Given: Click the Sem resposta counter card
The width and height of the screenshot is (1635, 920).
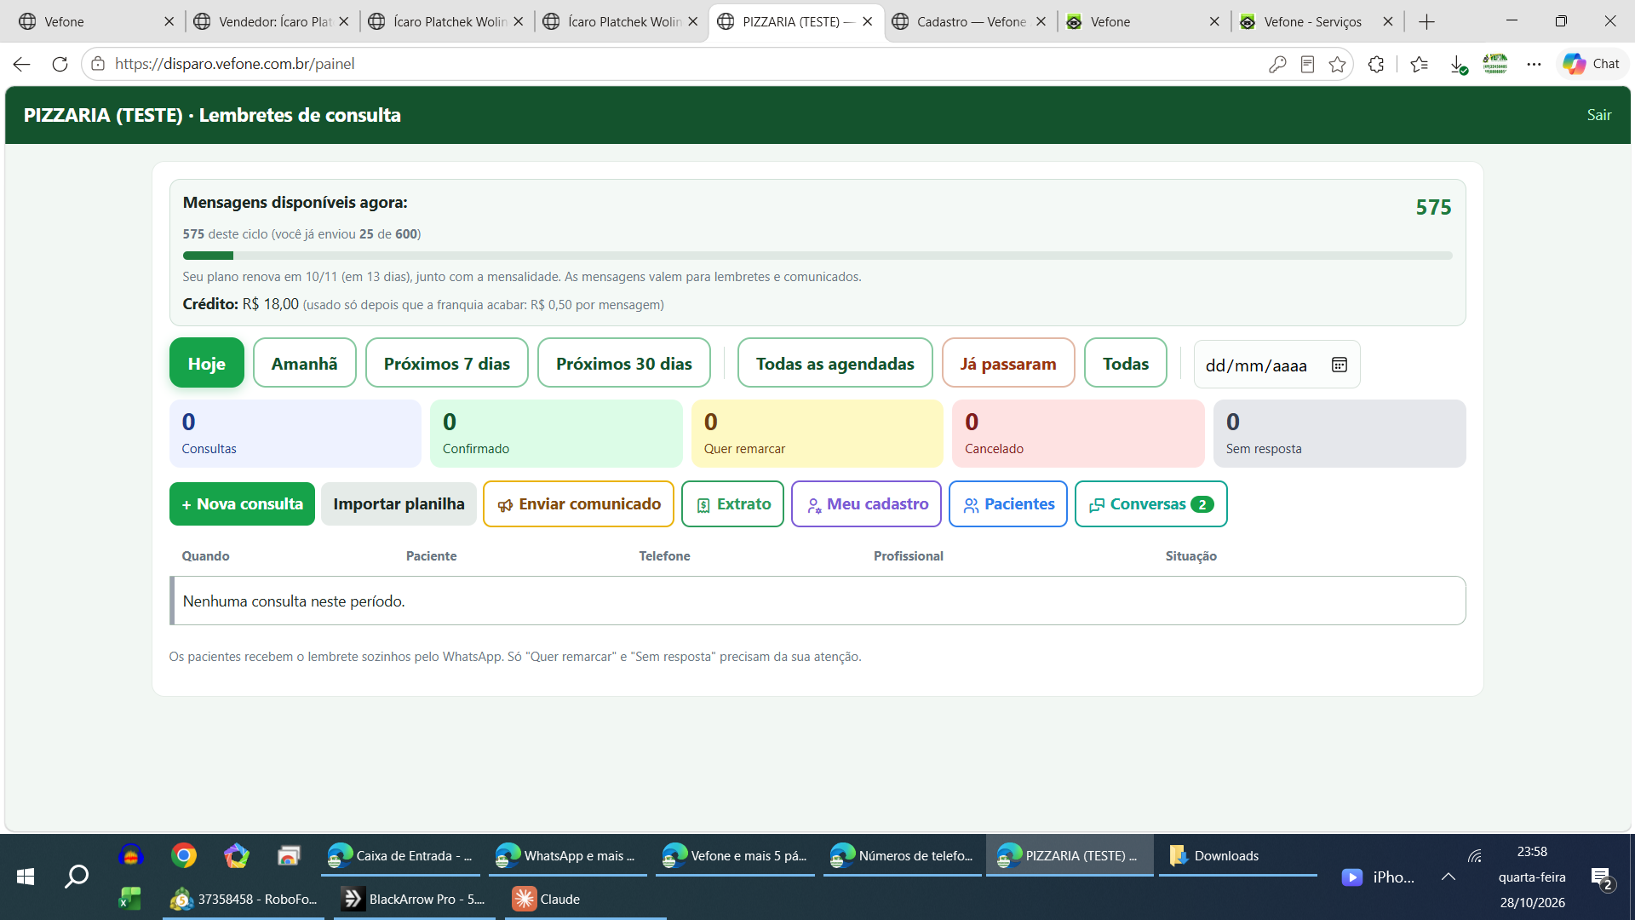Looking at the screenshot, I should click(x=1340, y=434).
